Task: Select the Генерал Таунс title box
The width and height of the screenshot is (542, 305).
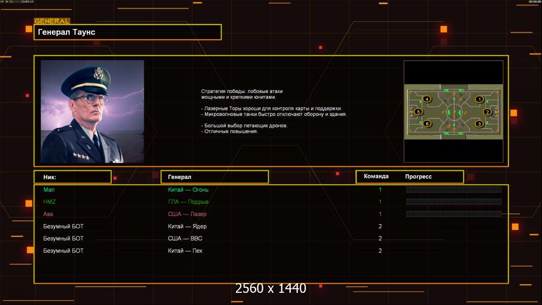Action: pos(128,32)
